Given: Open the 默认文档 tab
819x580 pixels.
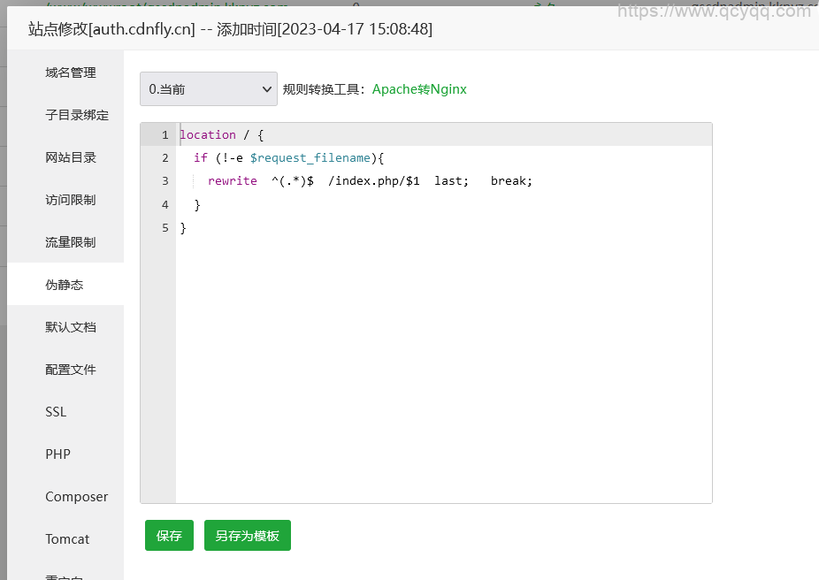Looking at the screenshot, I should [71, 327].
